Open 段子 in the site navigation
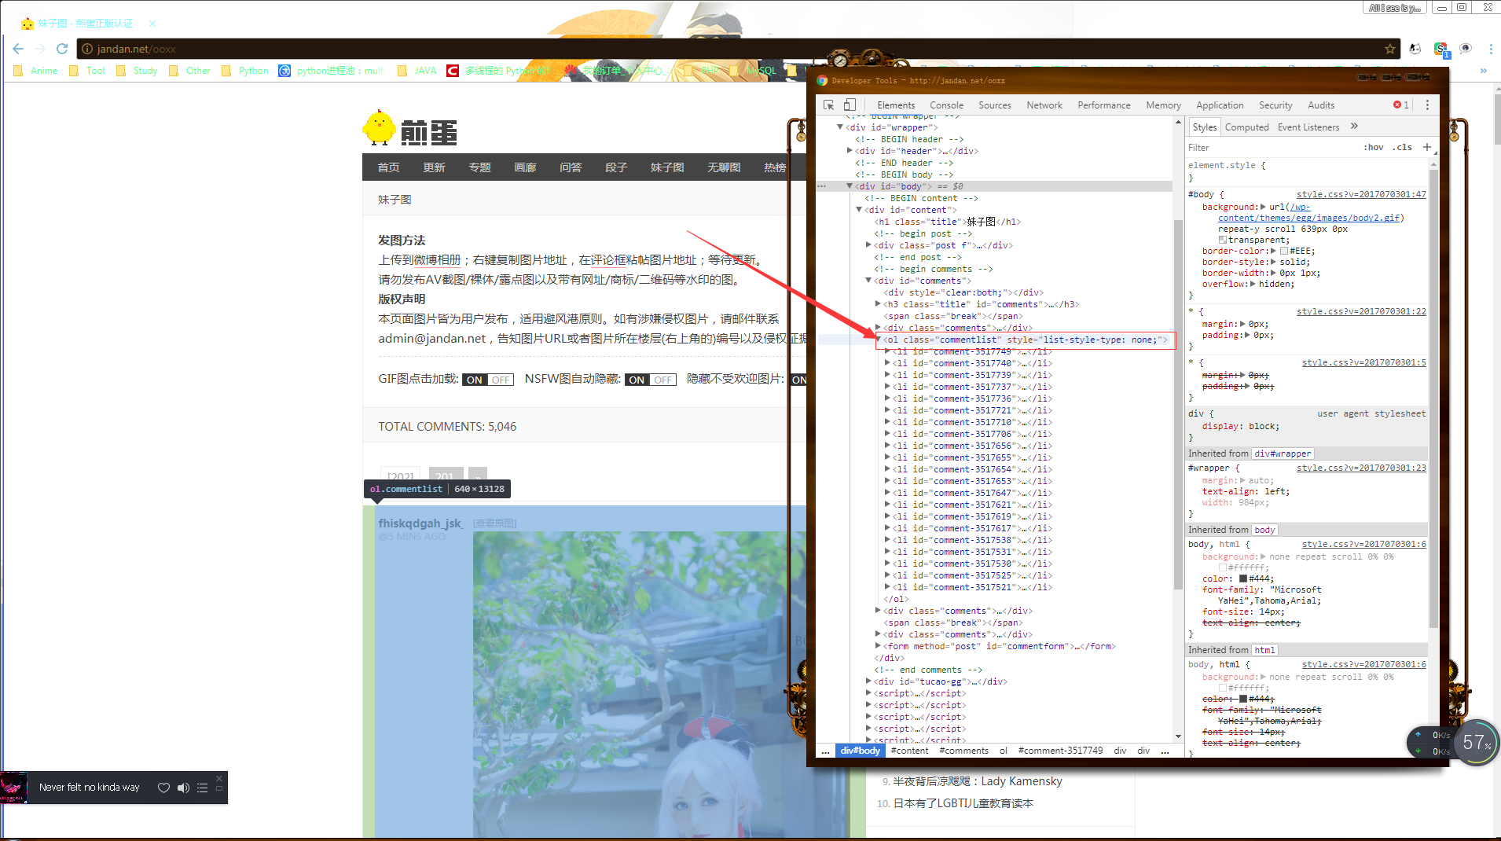 [616, 167]
